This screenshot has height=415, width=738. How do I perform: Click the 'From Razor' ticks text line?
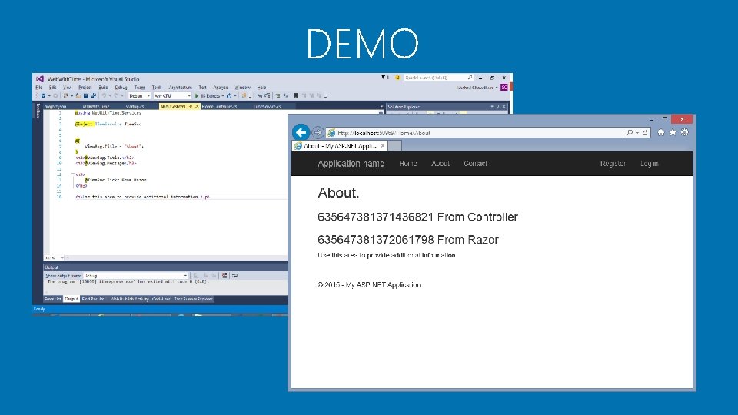click(x=408, y=240)
